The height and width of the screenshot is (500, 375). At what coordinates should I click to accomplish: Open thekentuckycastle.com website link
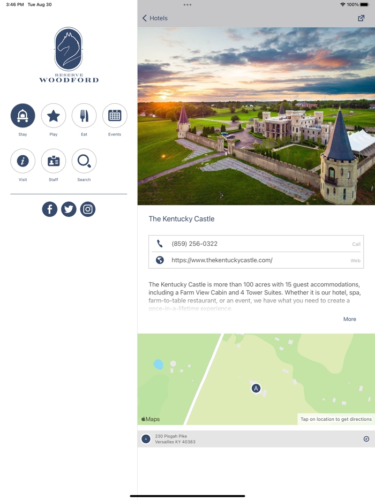pyautogui.click(x=256, y=260)
